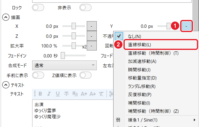199x127 pixels.
Task: Collapse the 描画 section
Action: click(6, 17)
